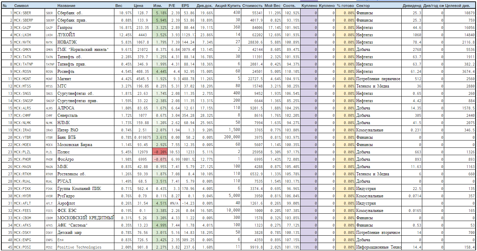This screenshot has height=251, width=477.
Task: Select Роснефть match cell 110.10%
Action: 291,71
